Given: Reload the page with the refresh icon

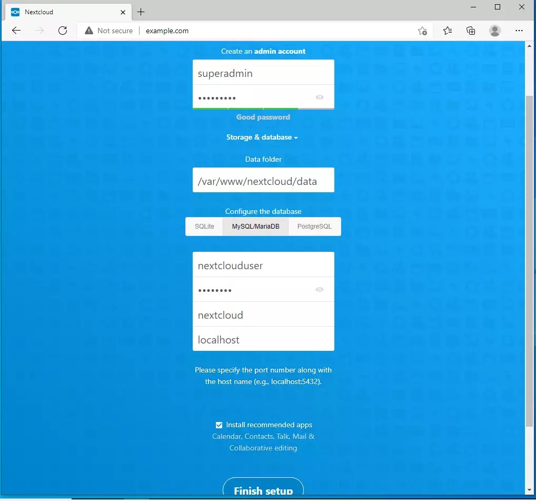Looking at the screenshot, I should coord(63,31).
